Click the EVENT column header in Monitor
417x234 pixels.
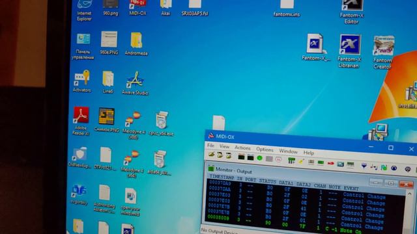click(351, 188)
